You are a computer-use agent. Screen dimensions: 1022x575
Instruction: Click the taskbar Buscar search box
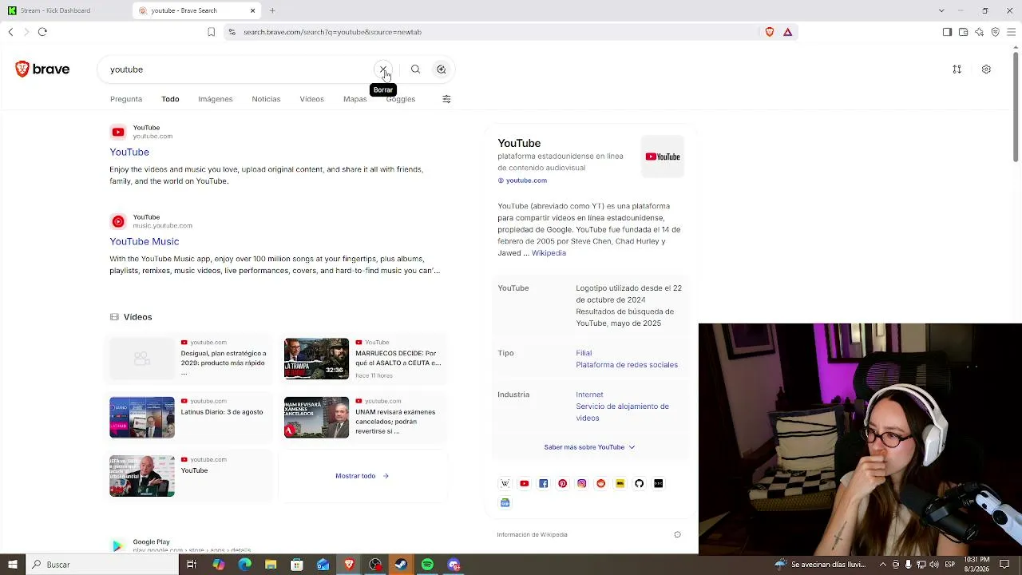coord(102,565)
